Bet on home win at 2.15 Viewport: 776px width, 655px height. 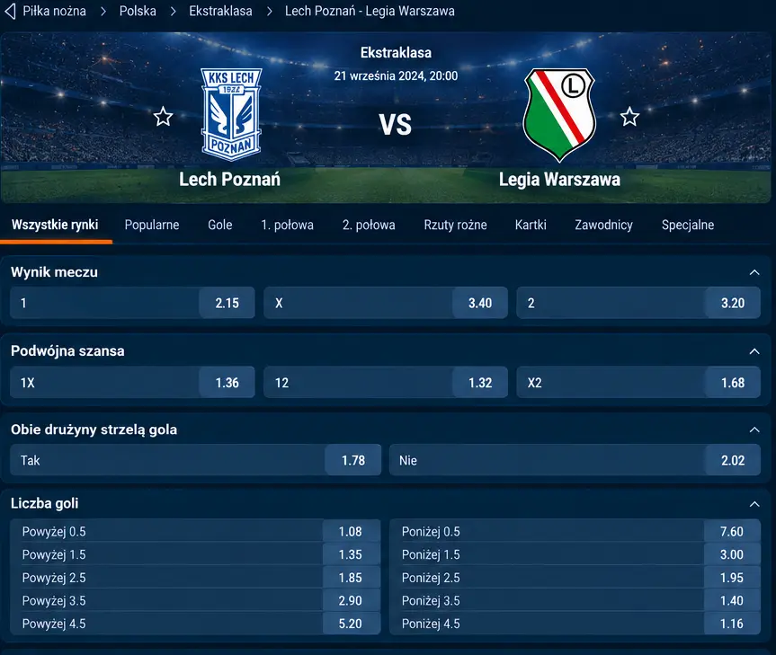coord(132,303)
